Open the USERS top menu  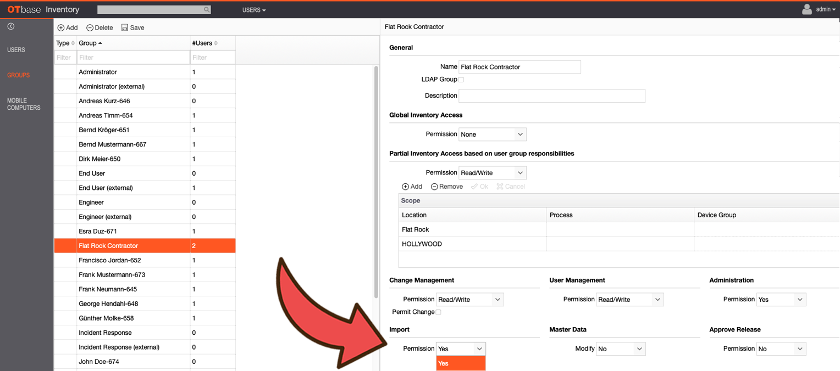pyautogui.click(x=254, y=10)
